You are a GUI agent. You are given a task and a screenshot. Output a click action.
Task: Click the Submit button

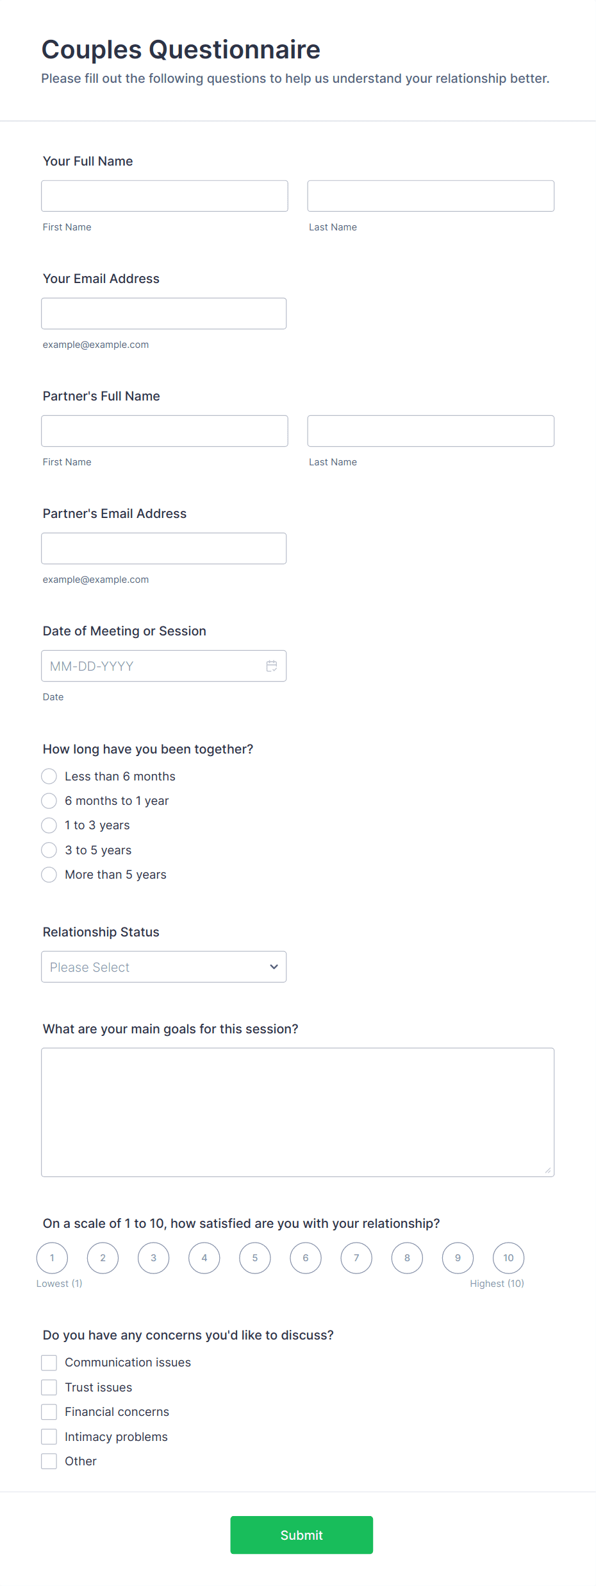tap(301, 1535)
